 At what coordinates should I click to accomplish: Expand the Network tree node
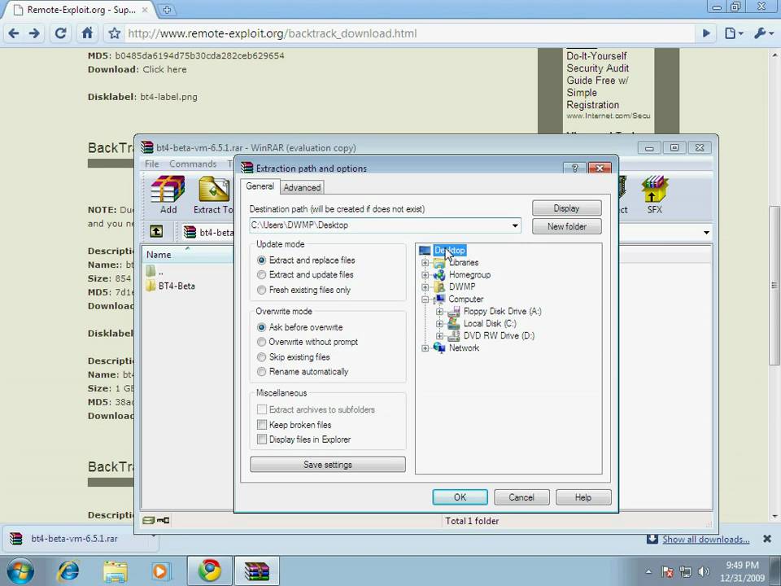pyautogui.click(x=425, y=348)
